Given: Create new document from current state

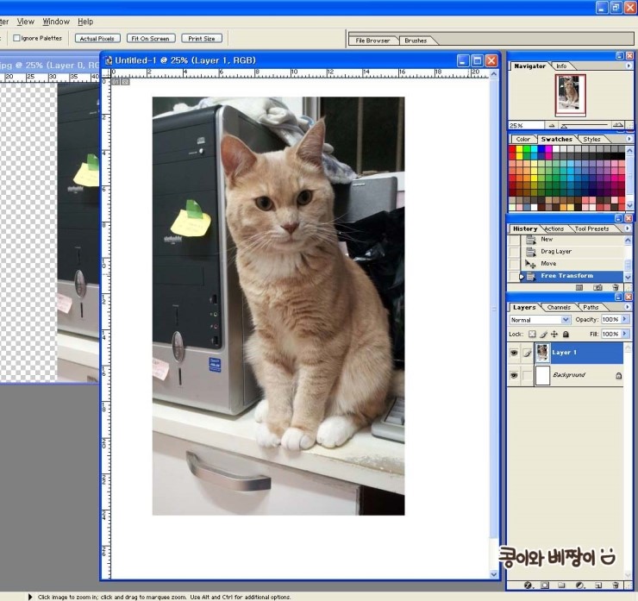Looking at the screenshot, I should pos(579,287).
